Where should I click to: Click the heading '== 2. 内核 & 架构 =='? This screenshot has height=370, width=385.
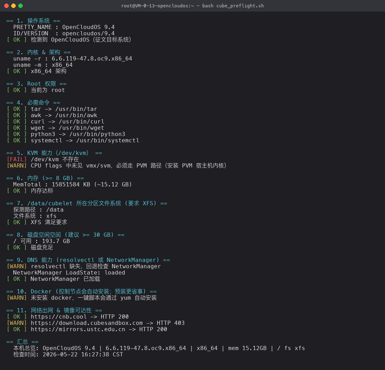coord(38,52)
